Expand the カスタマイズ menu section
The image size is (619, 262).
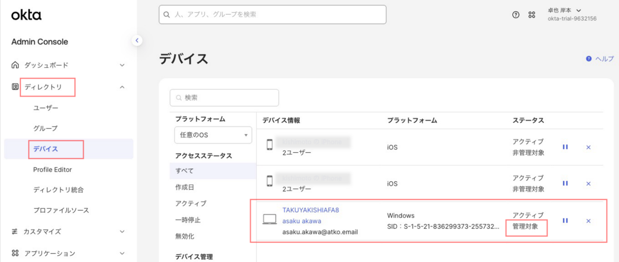pyautogui.click(x=122, y=232)
